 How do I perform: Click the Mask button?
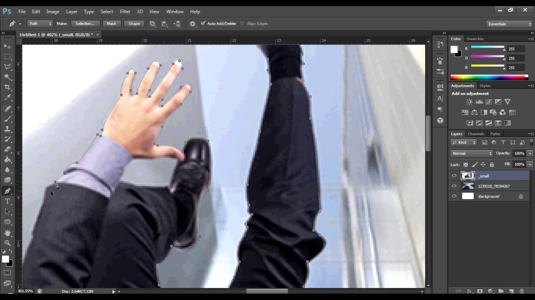coord(111,24)
